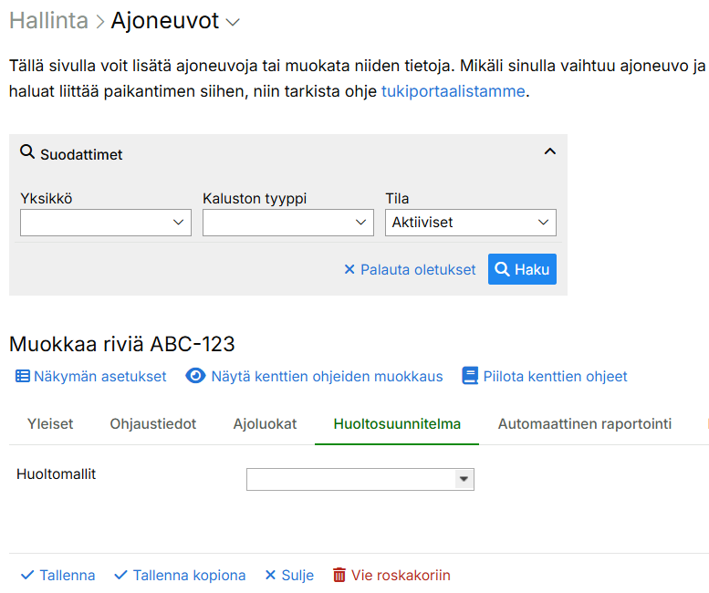Open the Kaluston tyyppi dropdown

coord(287,223)
